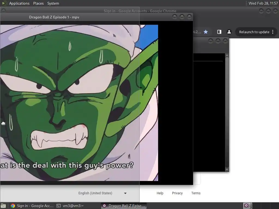Click the Chrome title bar text Sign in - Google Accounts
This screenshot has height=209, width=279.
[x=140, y=11]
